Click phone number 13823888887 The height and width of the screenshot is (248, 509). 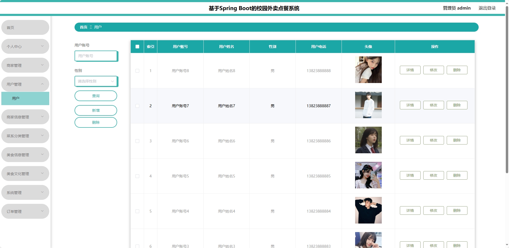[x=319, y=106]
